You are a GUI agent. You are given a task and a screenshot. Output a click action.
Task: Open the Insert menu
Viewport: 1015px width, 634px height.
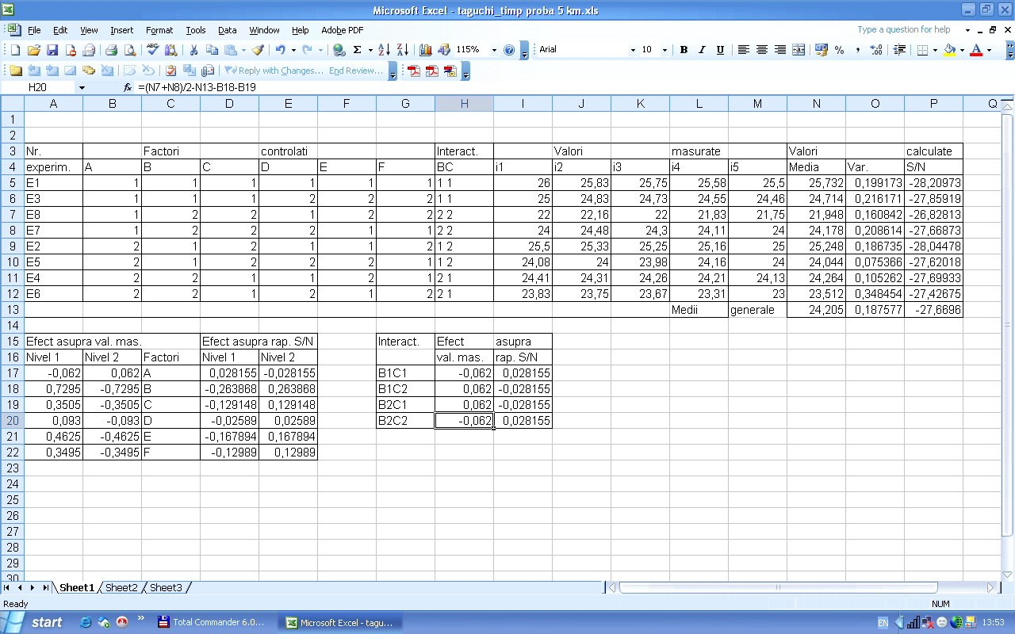pyautogui.click(x=121, y=30)
